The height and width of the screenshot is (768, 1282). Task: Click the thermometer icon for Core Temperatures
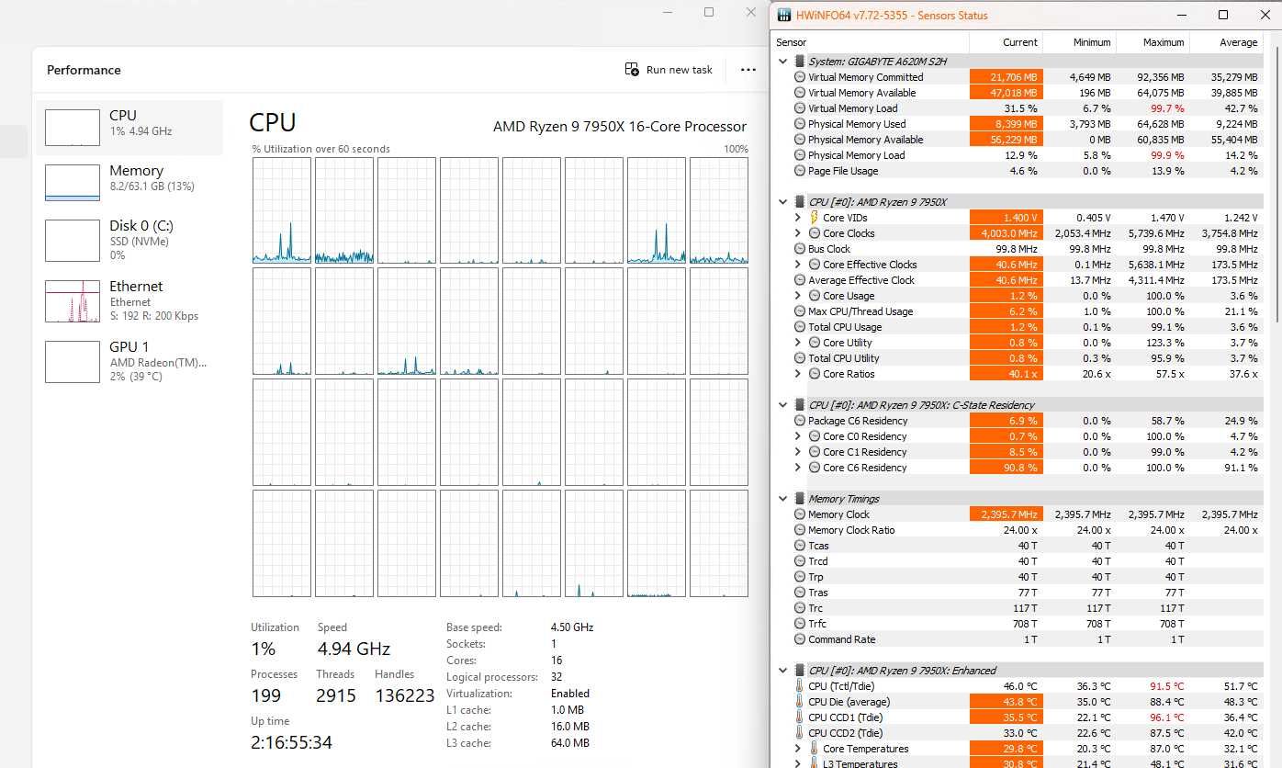814,749
